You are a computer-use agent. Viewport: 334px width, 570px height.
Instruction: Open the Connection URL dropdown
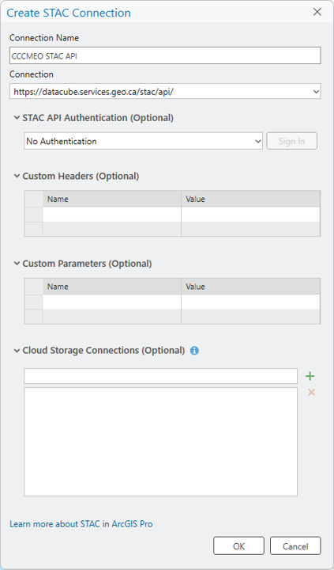click(316, 92)
